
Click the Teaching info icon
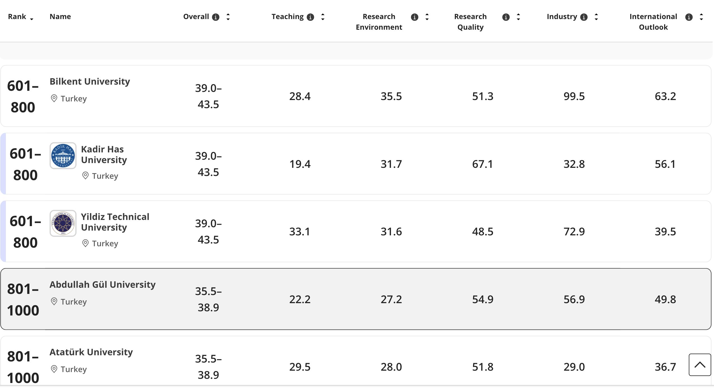(x=310, y=17)
